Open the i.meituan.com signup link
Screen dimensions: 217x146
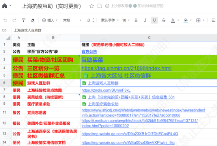[140, 123]
